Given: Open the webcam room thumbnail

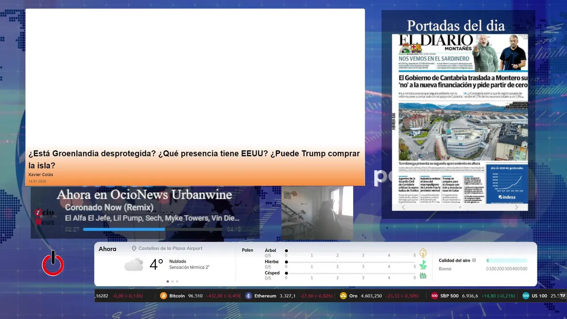Looking at the screenshot, I should click(x=317, y=213).
